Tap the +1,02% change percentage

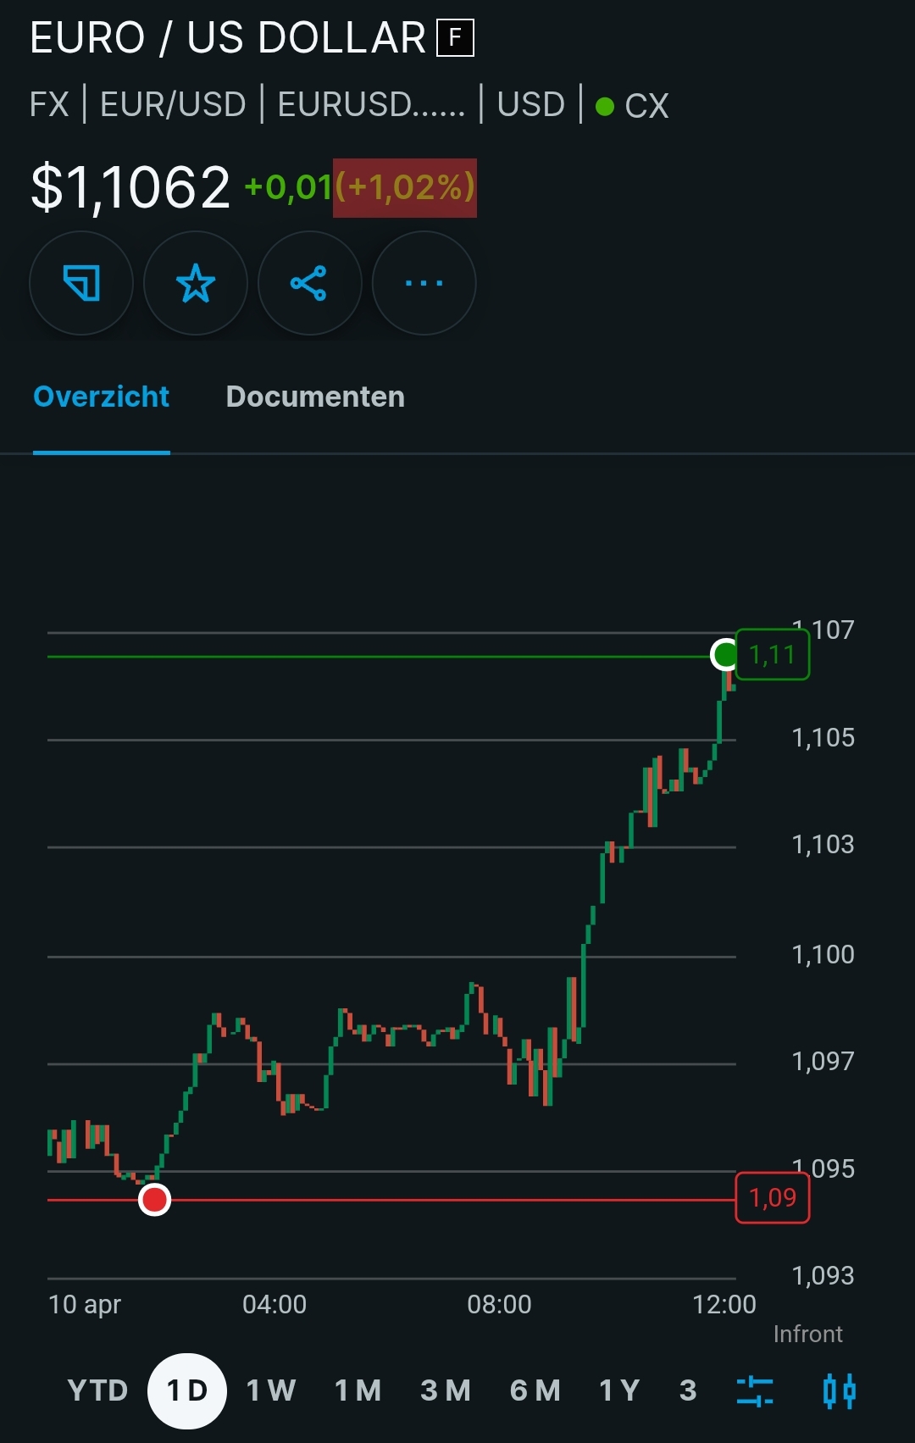[405, 187]
